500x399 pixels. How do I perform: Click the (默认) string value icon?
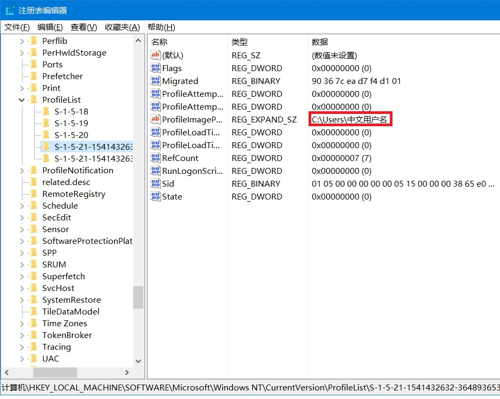(x=155, y=55)
